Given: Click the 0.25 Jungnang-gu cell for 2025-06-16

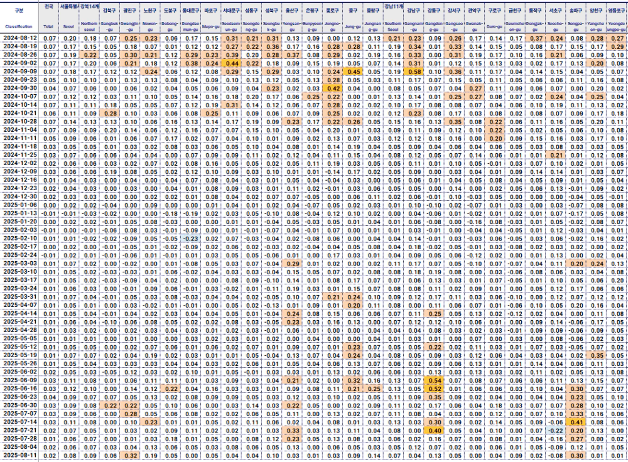Looking at the screenshot, I should [373, 389].
